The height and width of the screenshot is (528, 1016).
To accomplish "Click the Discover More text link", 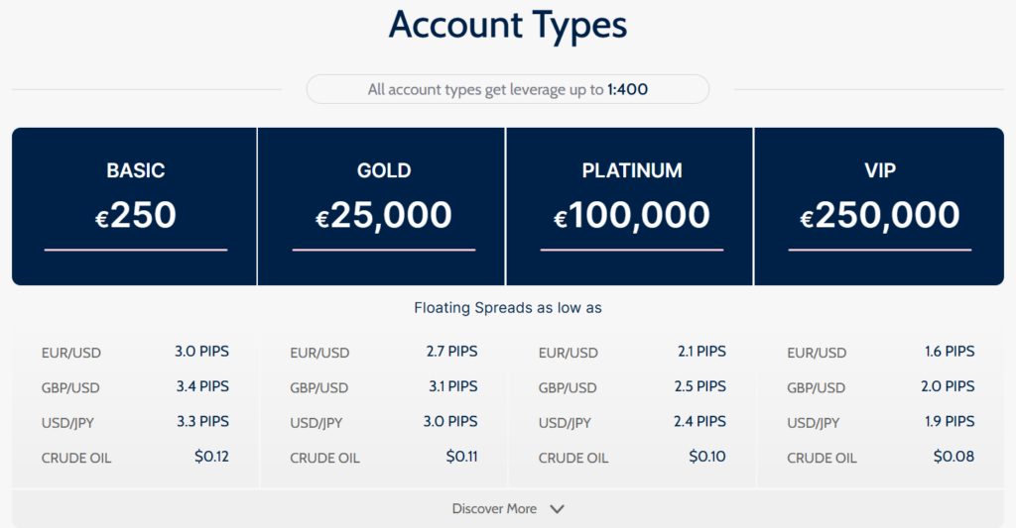I will click(494, 509).
